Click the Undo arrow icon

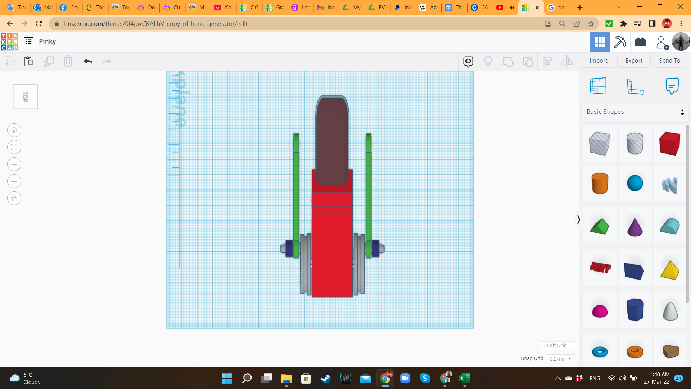(x=88, y=61)
